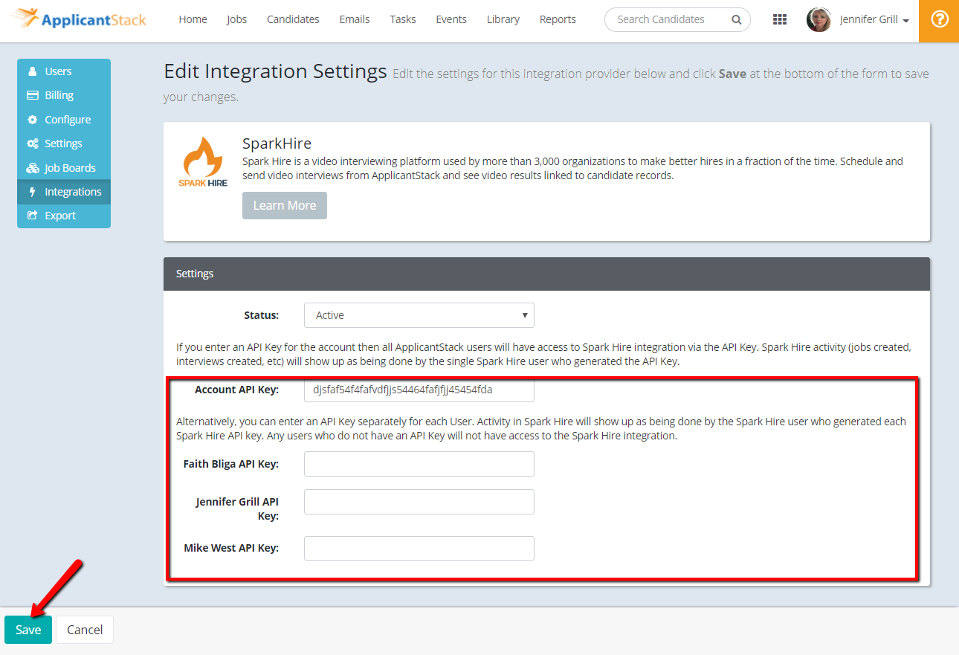Switch to the Candidates section
The width and height of the screenshot is (959, 655).
pos(293,19)
